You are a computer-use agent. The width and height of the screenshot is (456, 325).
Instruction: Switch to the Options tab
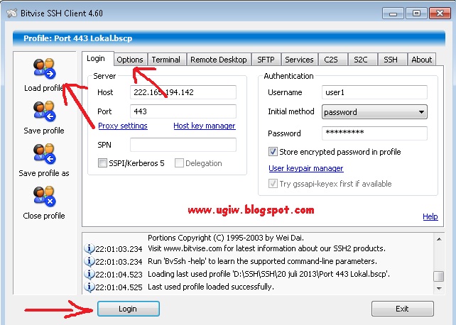tap(130, 60)
